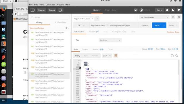The width and height of the screenshot is (184, 104).
Task: Click the Save to collection link
Action: pos(37,28)
